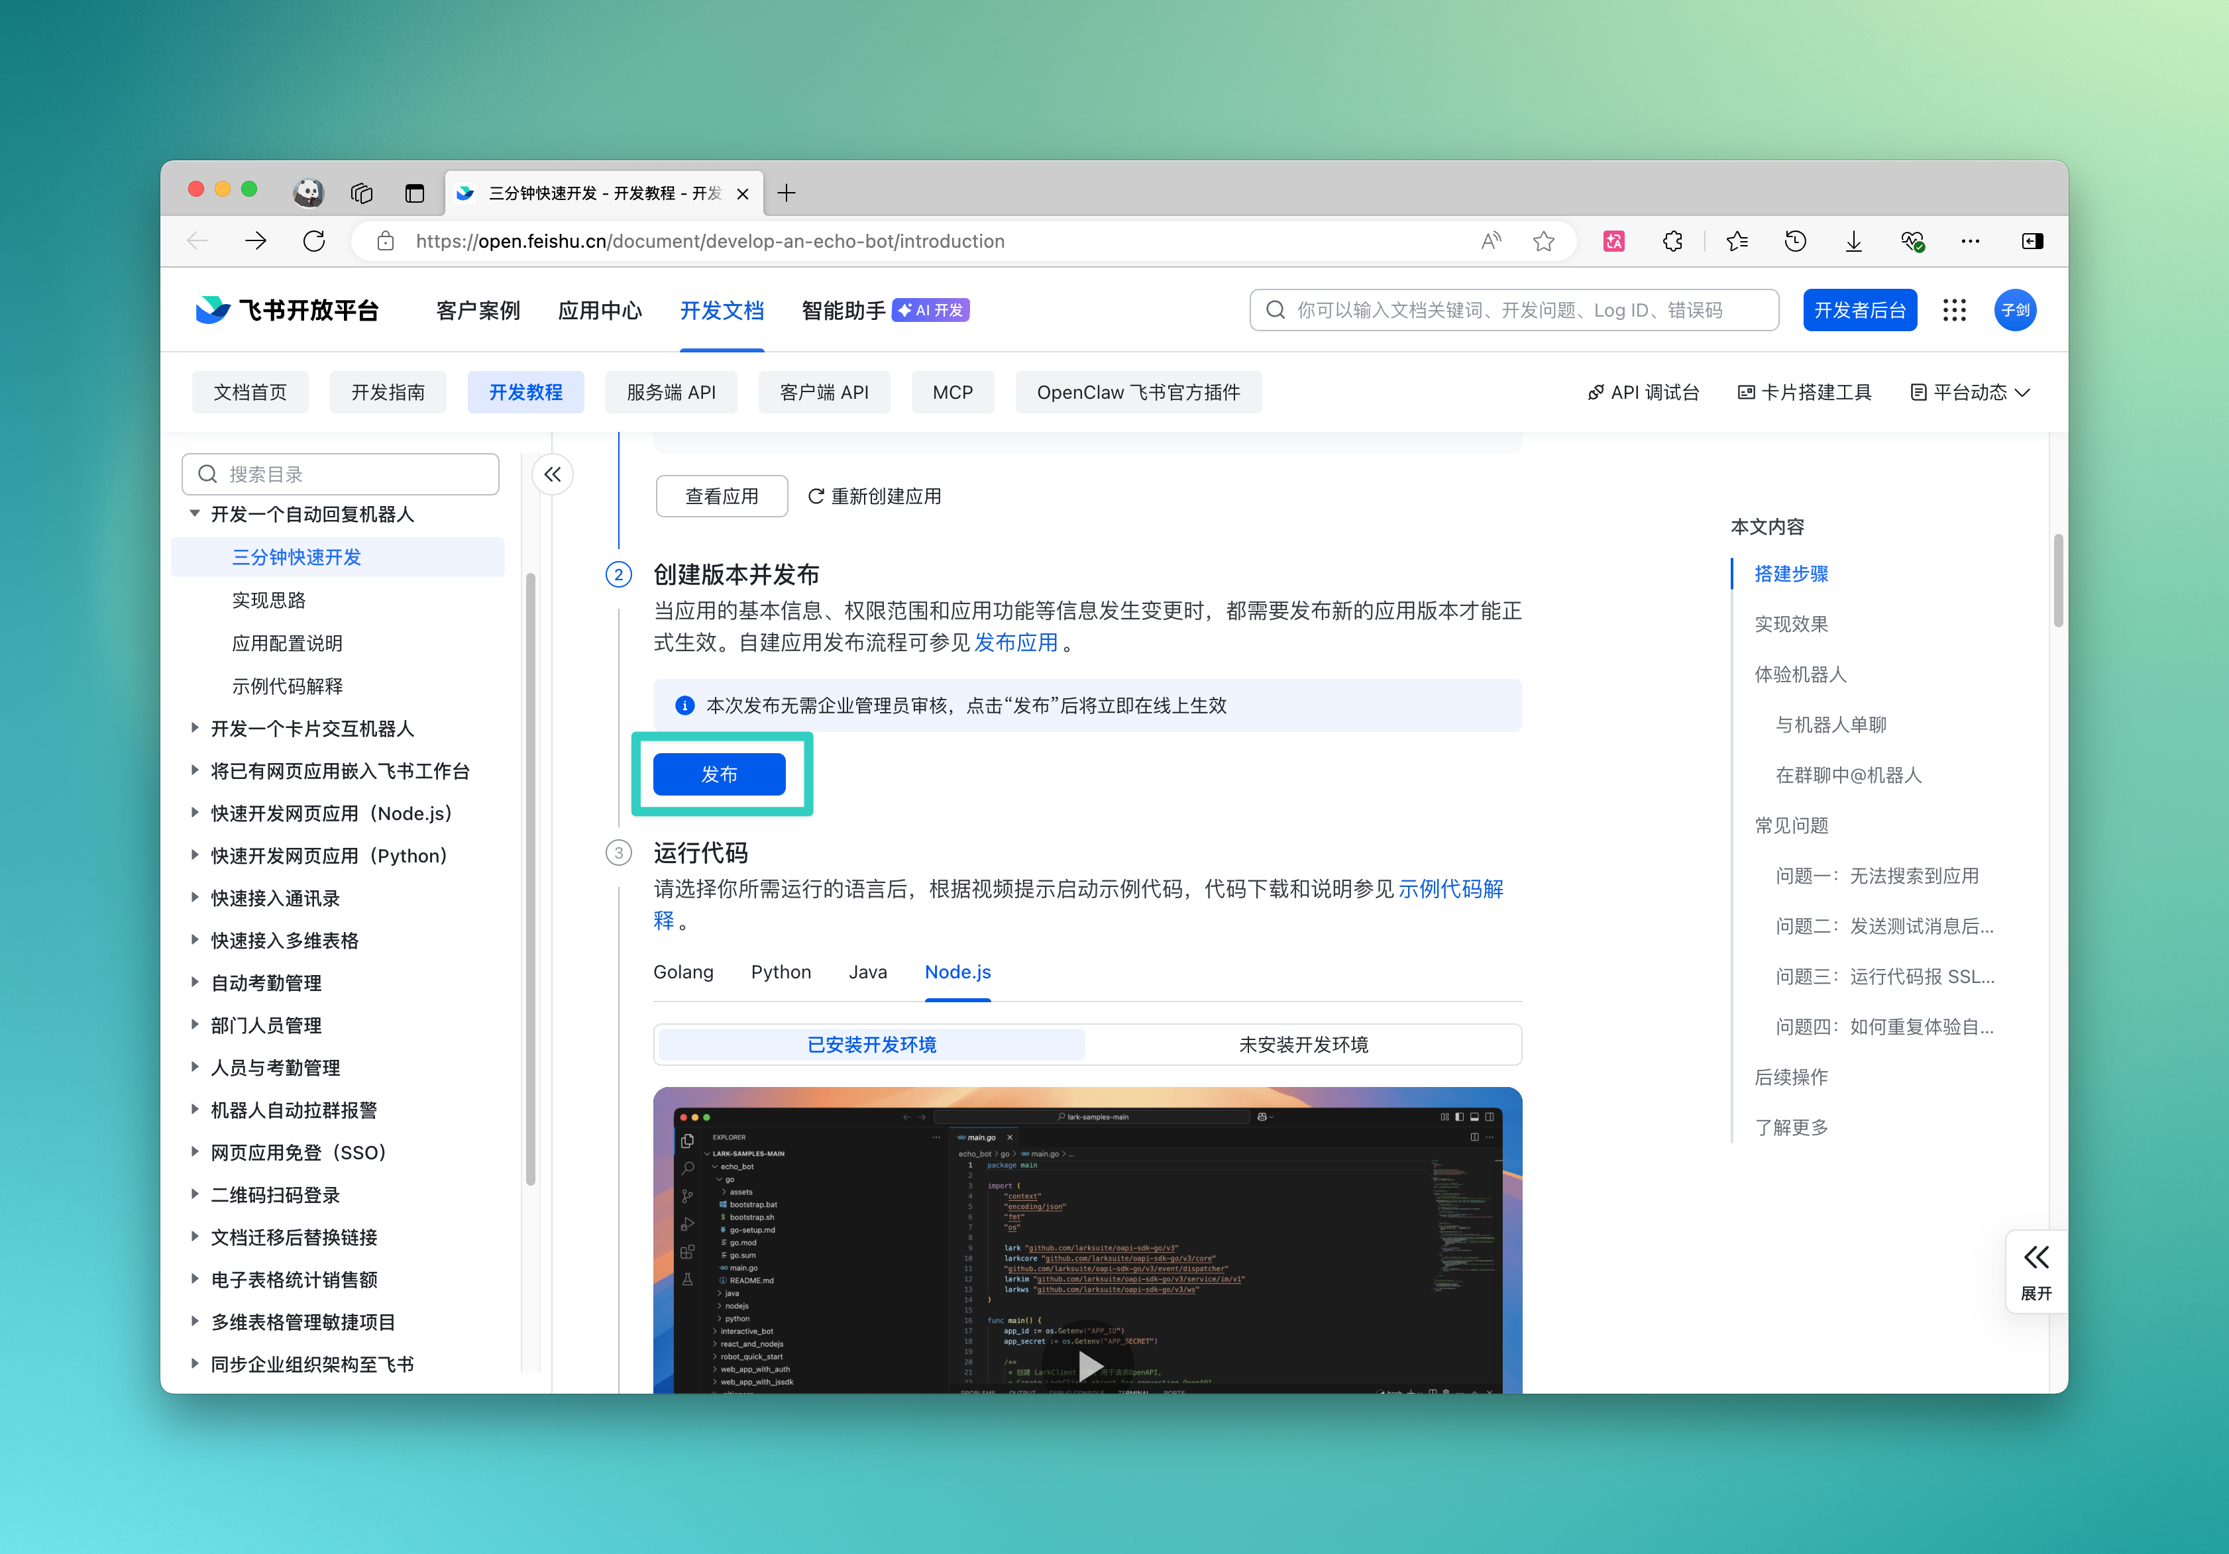
Task: Click the blue 发布 button
Action: 720,774
